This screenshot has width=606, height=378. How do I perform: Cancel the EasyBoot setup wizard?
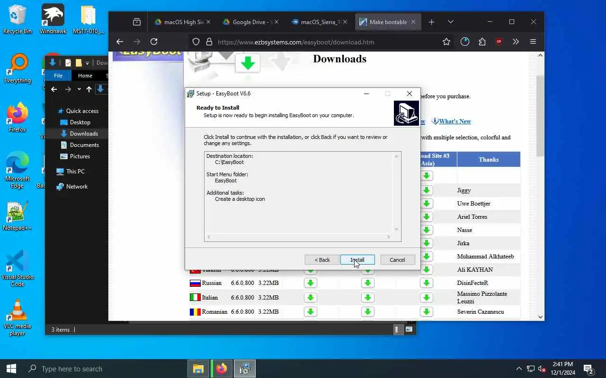[x=397, y=260]
